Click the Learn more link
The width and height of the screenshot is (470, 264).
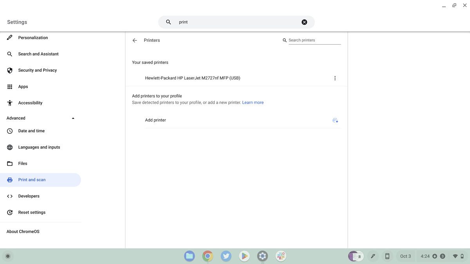[253, 102]
